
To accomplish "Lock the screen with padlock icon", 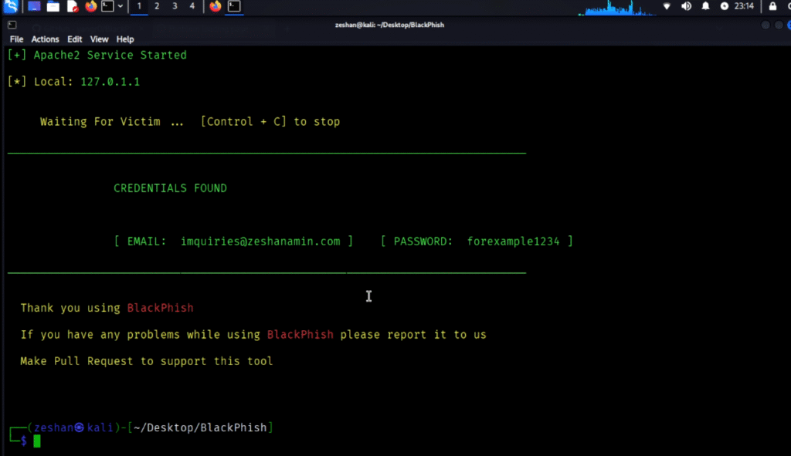I will [x=772, y=6].
